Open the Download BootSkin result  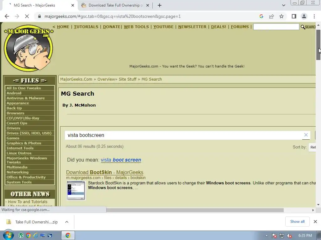click(x=105, y=172)
